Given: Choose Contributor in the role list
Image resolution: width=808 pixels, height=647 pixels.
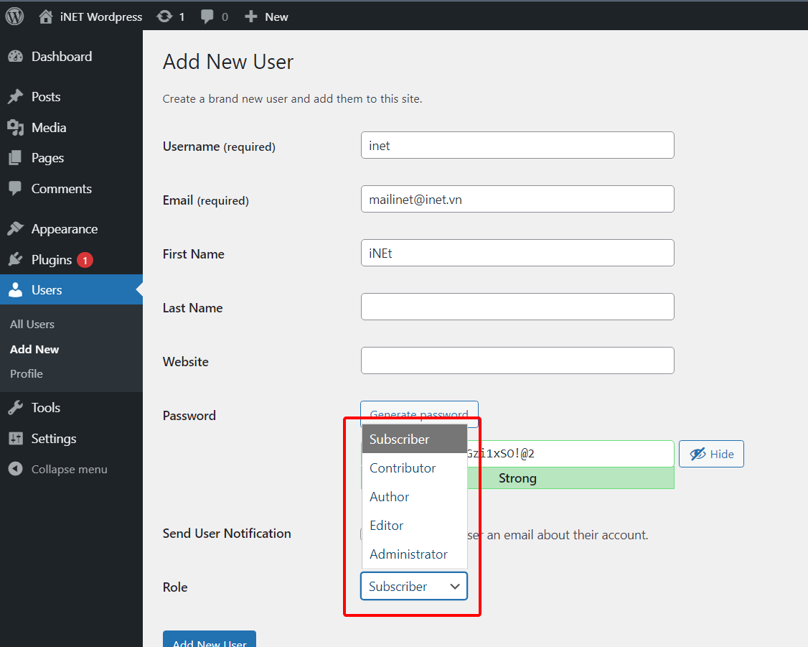Looking at the screenshot, I should click(x=415, y=468).
